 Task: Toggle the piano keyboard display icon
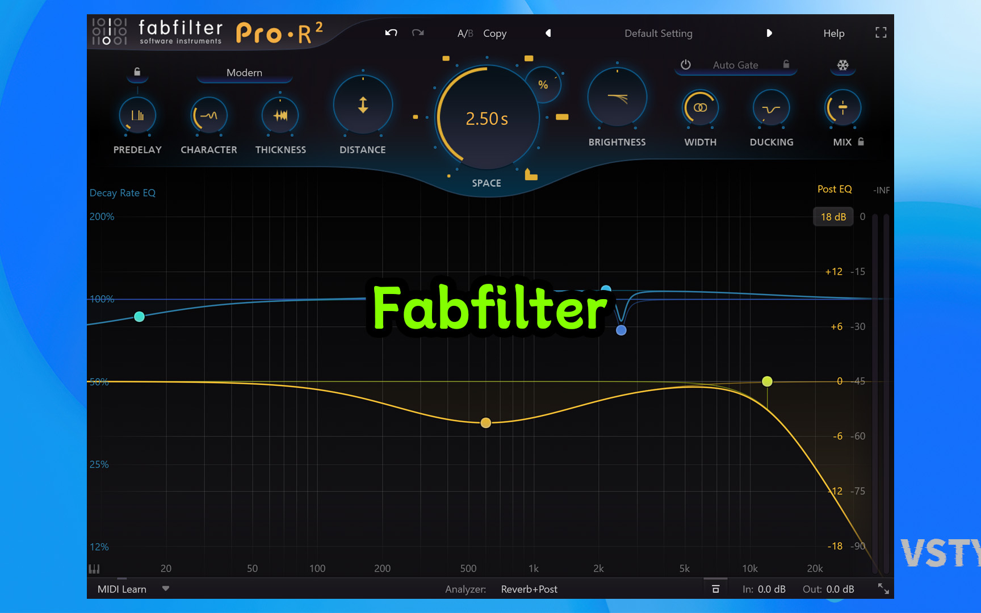coord(94,569)
